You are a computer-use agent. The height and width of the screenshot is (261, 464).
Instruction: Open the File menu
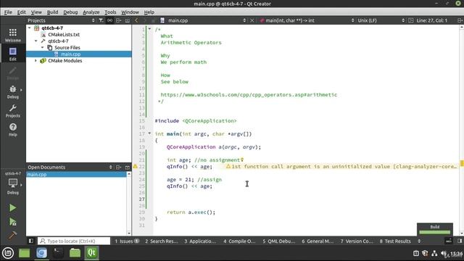pyautogui.click(x=8, y=12)
